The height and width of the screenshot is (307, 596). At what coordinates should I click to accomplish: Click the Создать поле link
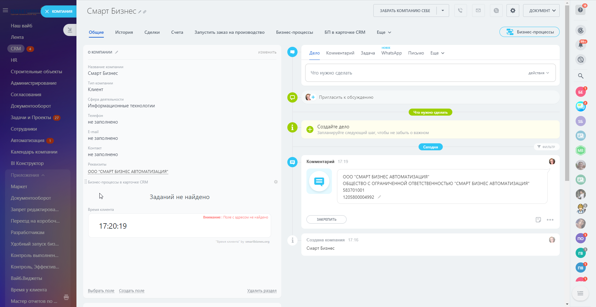tap(132, 291)
